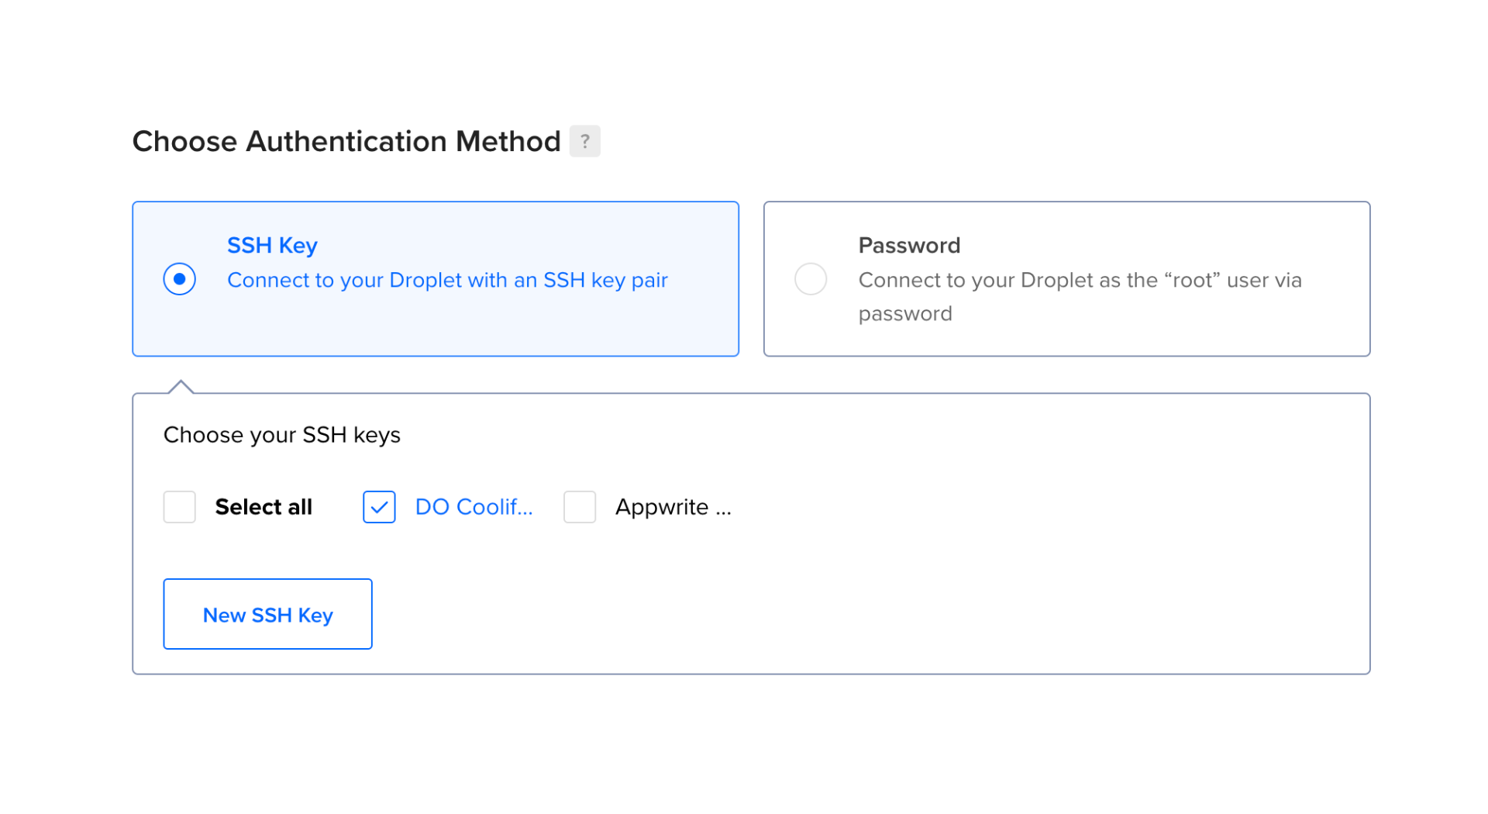Click the root user password description text

(x=1080, y=281)
